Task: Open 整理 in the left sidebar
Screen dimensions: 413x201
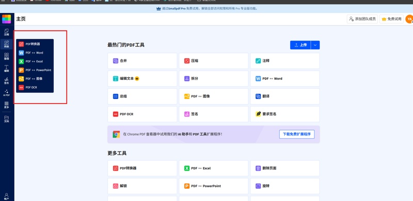Action: click(6, 56)
